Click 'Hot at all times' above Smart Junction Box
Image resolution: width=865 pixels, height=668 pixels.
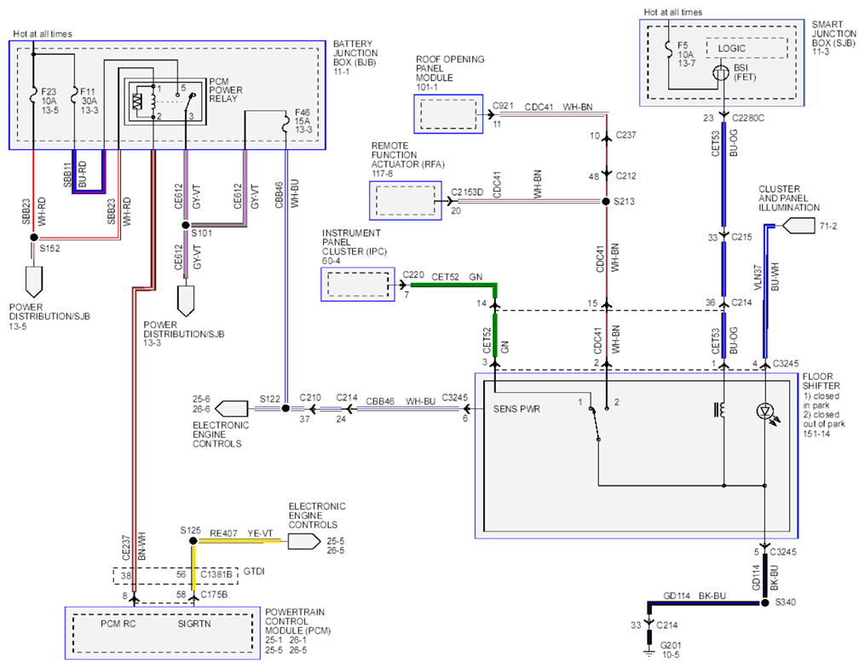[x=673, y=12]
